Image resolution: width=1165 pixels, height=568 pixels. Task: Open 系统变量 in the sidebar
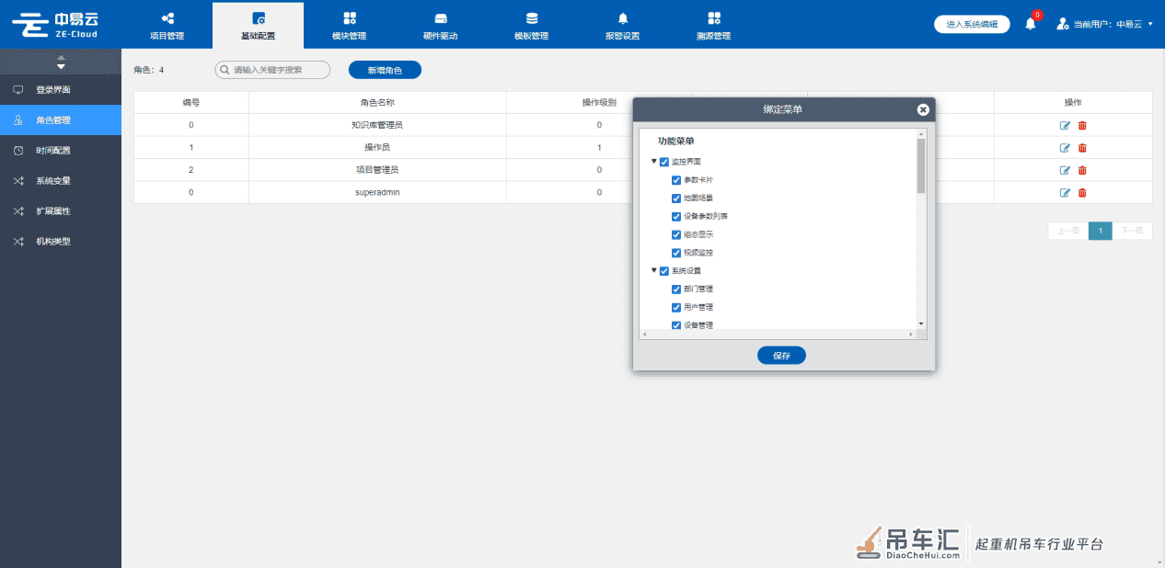pos(61,181)
